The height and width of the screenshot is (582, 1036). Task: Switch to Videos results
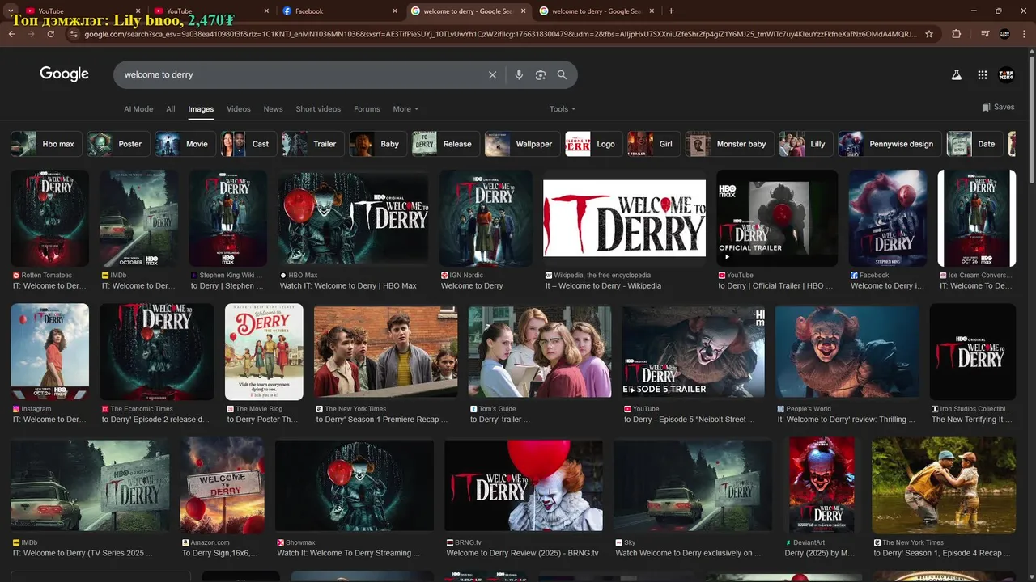click(239, 109)
